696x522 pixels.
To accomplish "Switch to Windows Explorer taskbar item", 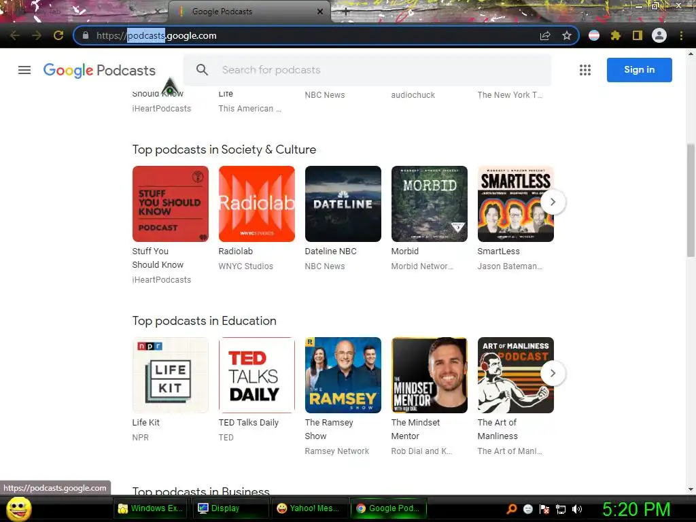I will 151,508.
